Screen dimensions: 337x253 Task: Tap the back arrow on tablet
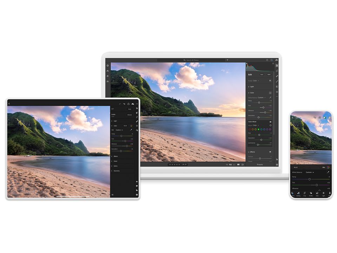pos(9,104)
